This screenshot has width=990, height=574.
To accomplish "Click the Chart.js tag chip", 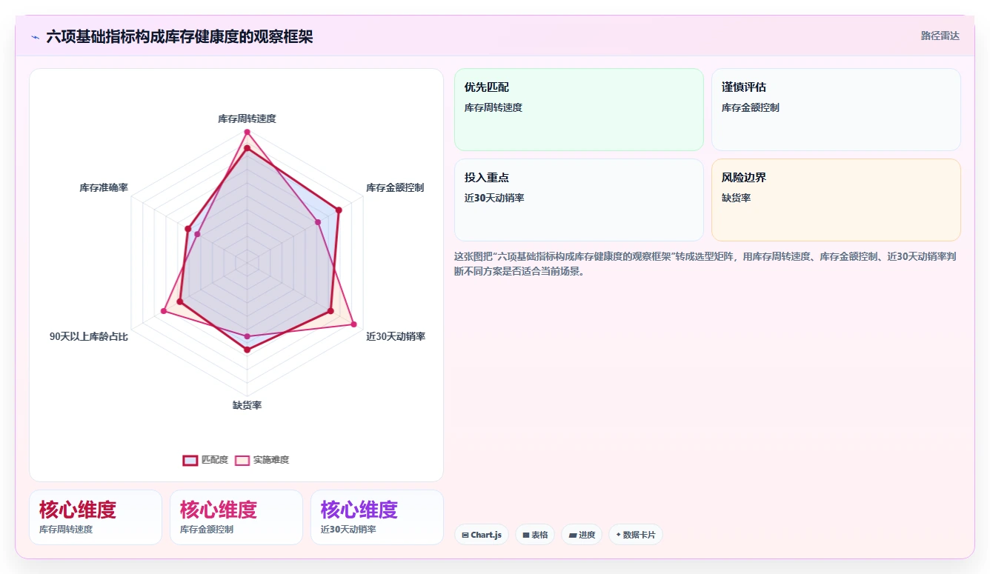I will click(482, 535).
